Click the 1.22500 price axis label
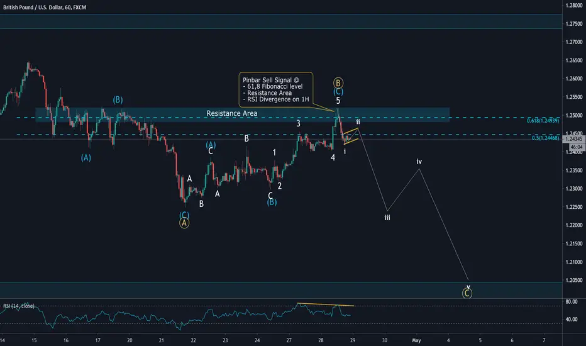Screen dimensions: 586x346 tap(574, 207)
